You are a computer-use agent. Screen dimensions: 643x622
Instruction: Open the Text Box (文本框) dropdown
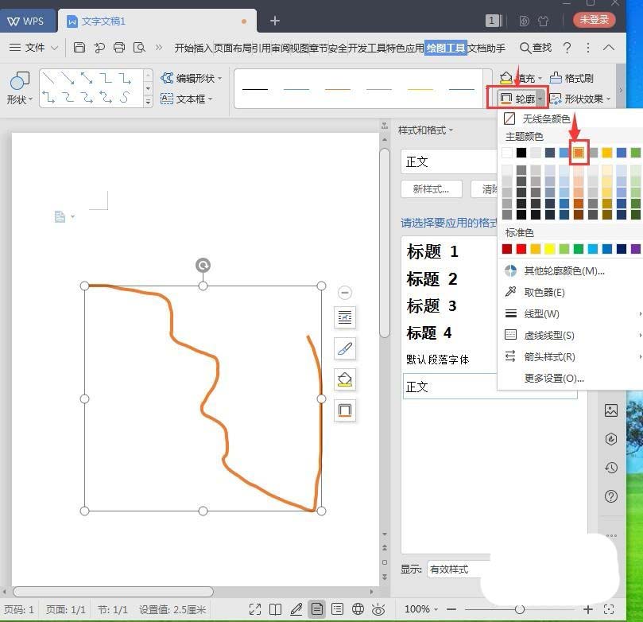tap(187, 99)
